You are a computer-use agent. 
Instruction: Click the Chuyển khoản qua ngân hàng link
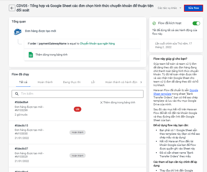tap(97, 44)
